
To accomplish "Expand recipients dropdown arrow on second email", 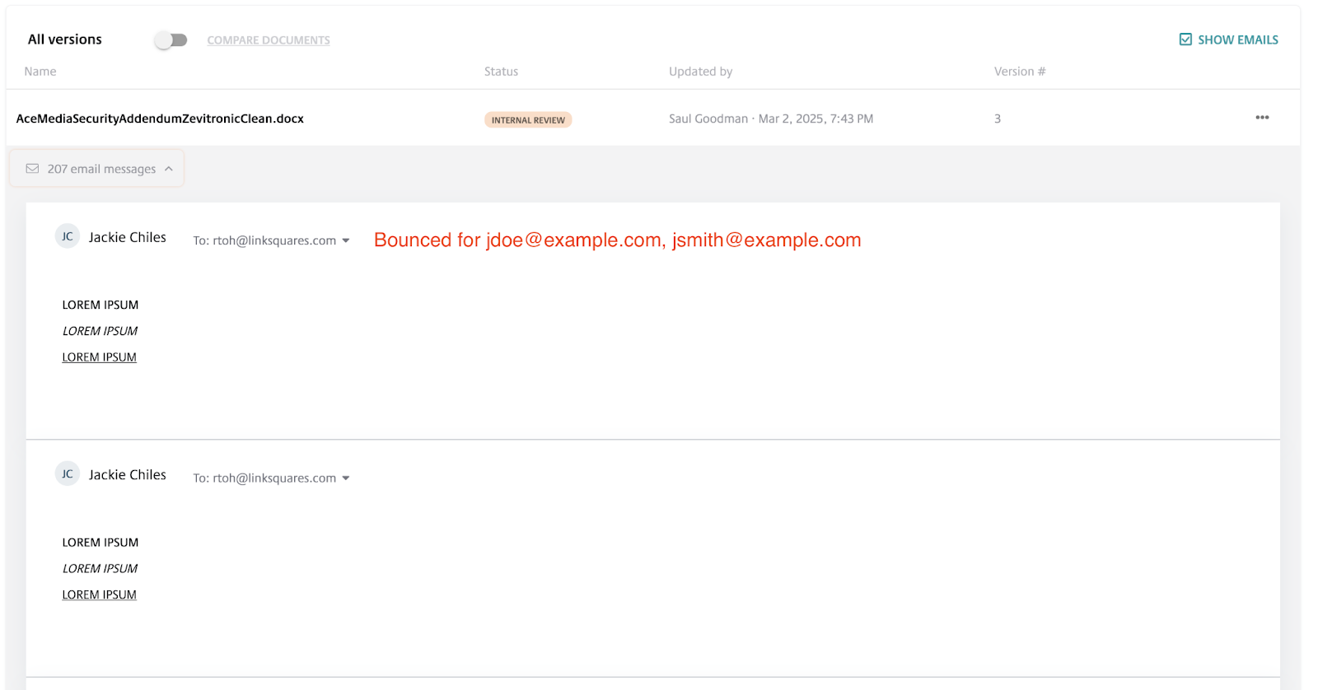I will tap(346, 478).
